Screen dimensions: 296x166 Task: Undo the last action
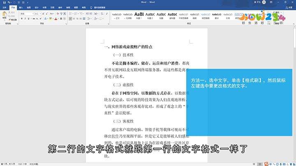[x=9, y=2]
